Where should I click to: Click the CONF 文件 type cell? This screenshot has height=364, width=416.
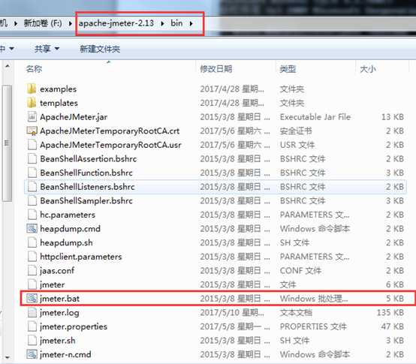pyautogui.click(x=300, y=271)
